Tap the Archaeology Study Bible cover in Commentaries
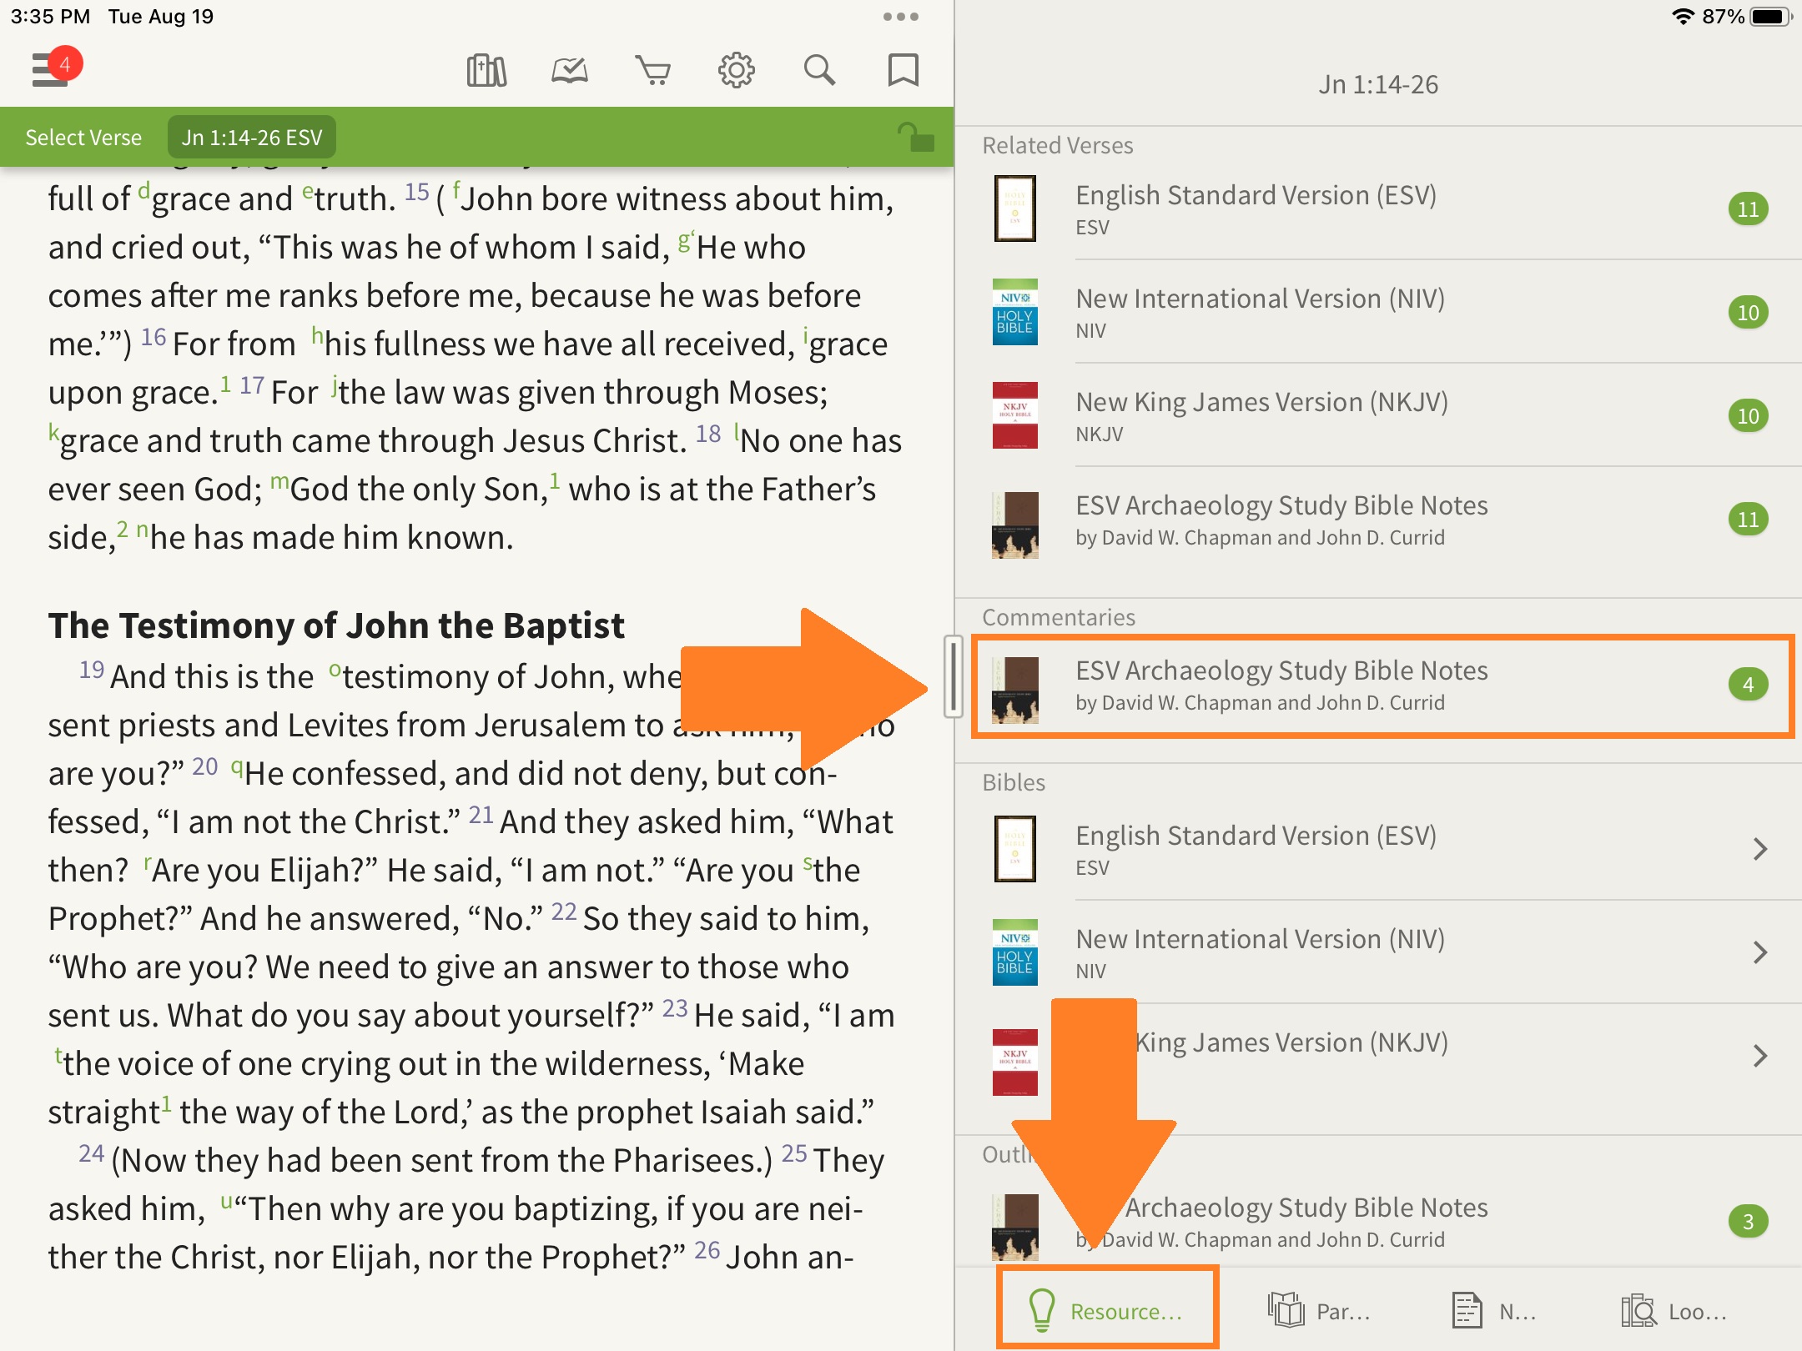Viewport: 1802px width, 1351px height. (x=1014, y=690)
